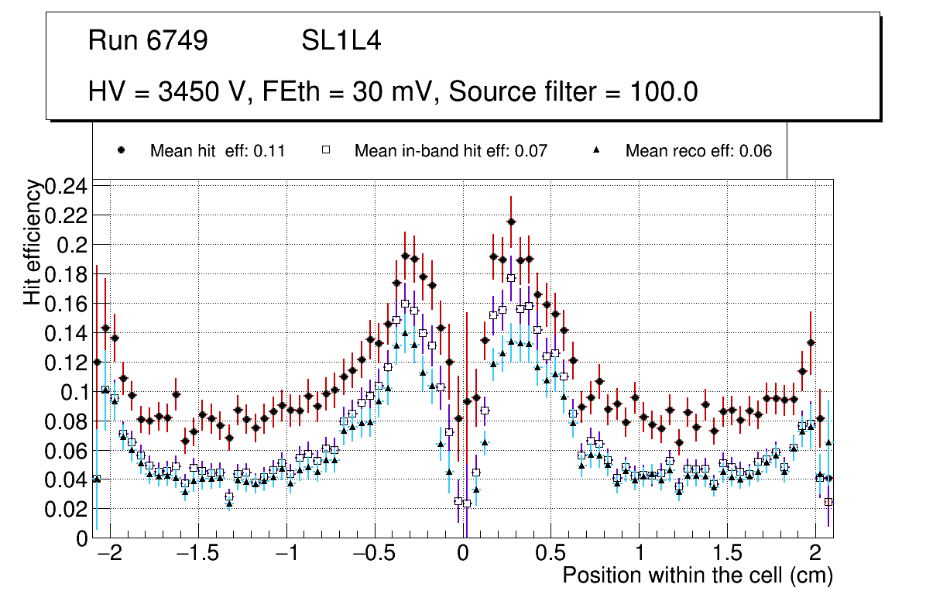
Task: Click the 0.24 tick label on the y-axis
Action: (67, 187)
